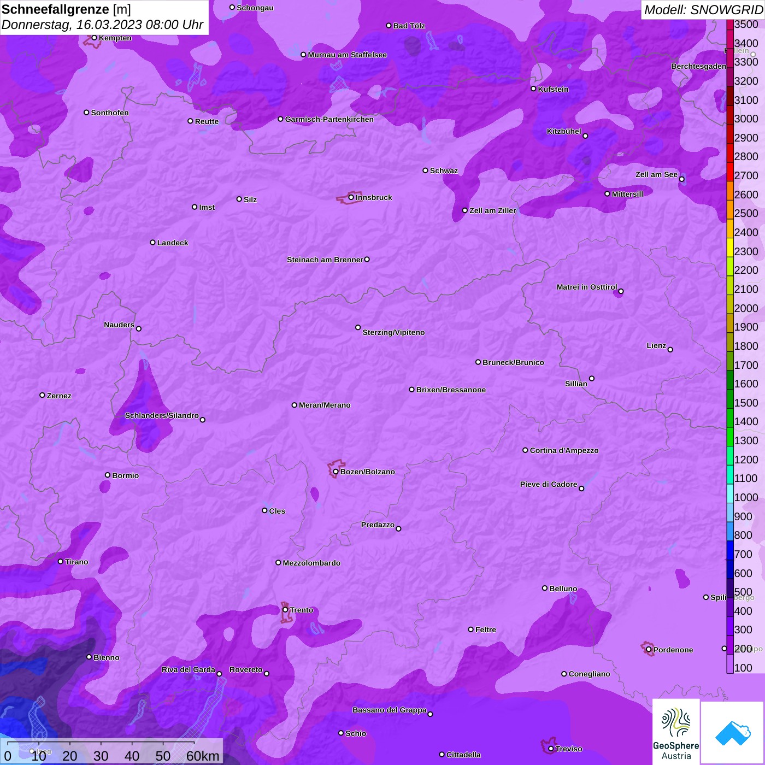Click the Bad Tölz label
The height and width of the screenshot is (765, 765).
point(409,26)
